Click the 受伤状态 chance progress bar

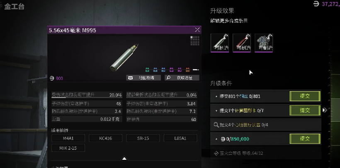[x=87, y=97]
